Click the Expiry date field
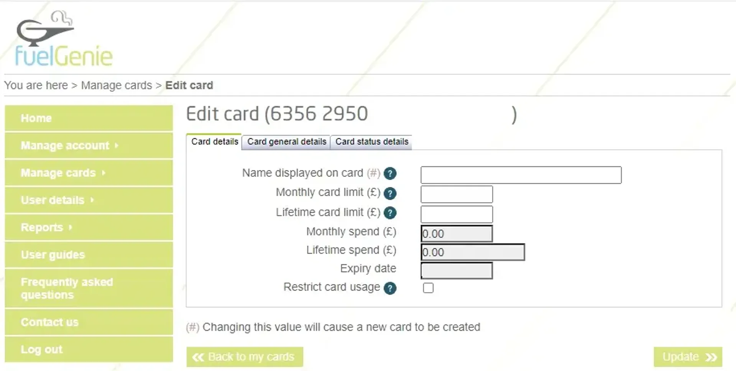736x371 pixels. tap(456, 271)
